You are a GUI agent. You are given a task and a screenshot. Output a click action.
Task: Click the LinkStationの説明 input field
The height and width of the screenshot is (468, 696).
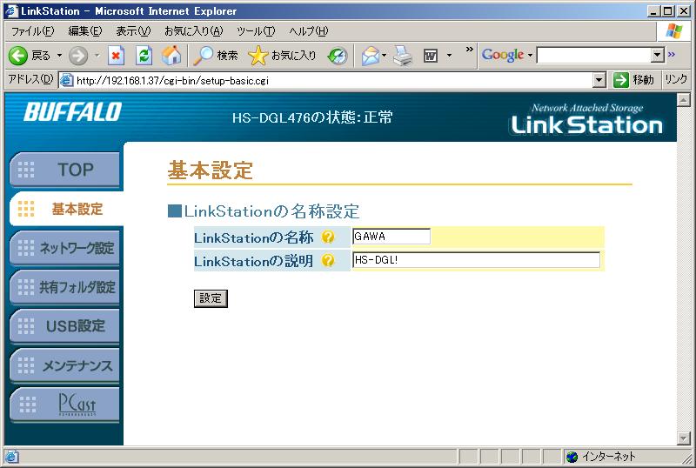[476, 260]
